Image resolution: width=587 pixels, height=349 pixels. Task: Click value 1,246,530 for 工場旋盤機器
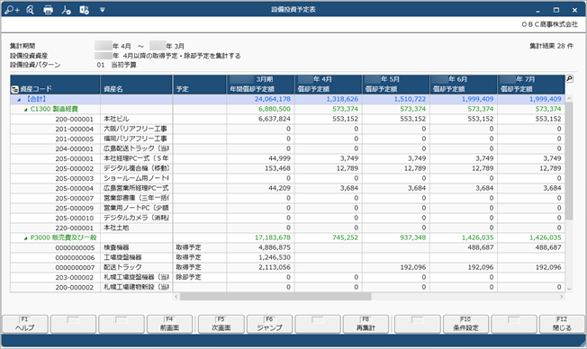[275, 258]
